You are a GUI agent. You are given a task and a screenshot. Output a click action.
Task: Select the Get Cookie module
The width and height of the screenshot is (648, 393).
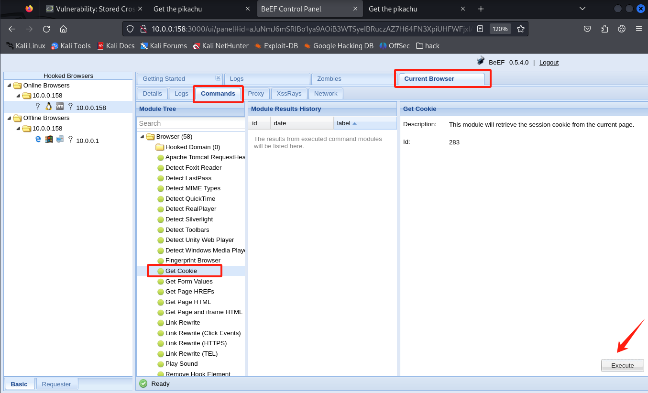coord(181,271)
